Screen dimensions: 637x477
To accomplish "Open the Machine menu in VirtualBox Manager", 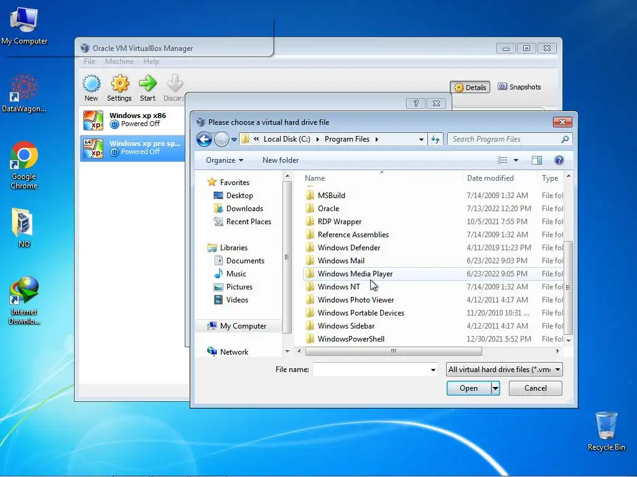I will click(x=119, y=61).
